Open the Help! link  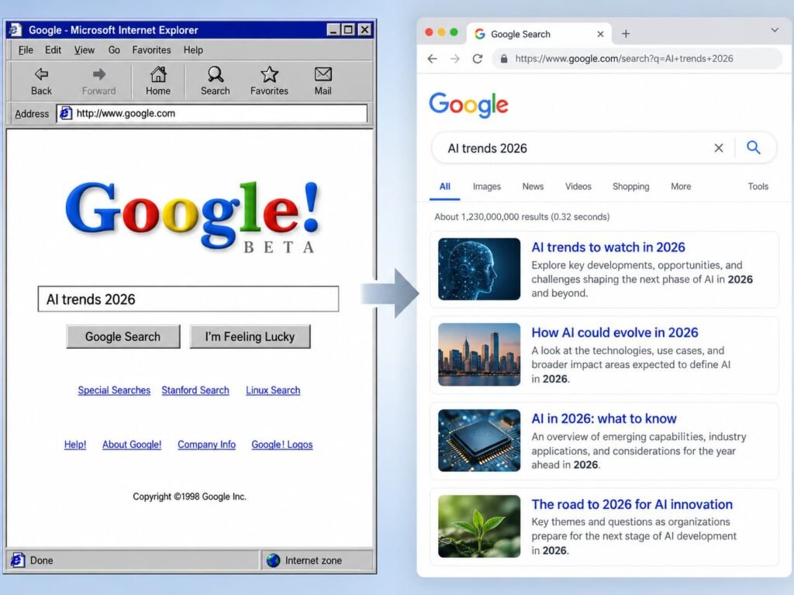click(x=75, y=444)
